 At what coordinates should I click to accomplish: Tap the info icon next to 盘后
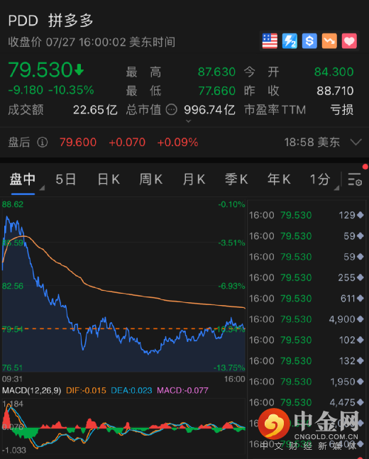43,143
